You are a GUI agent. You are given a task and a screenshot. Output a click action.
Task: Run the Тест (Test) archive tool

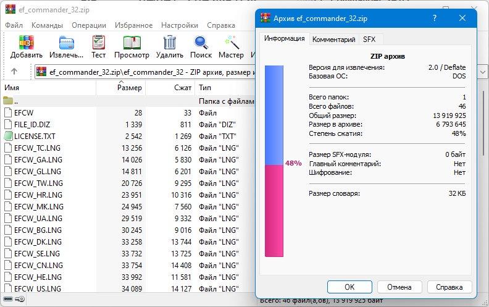click(x=99, y=43)
